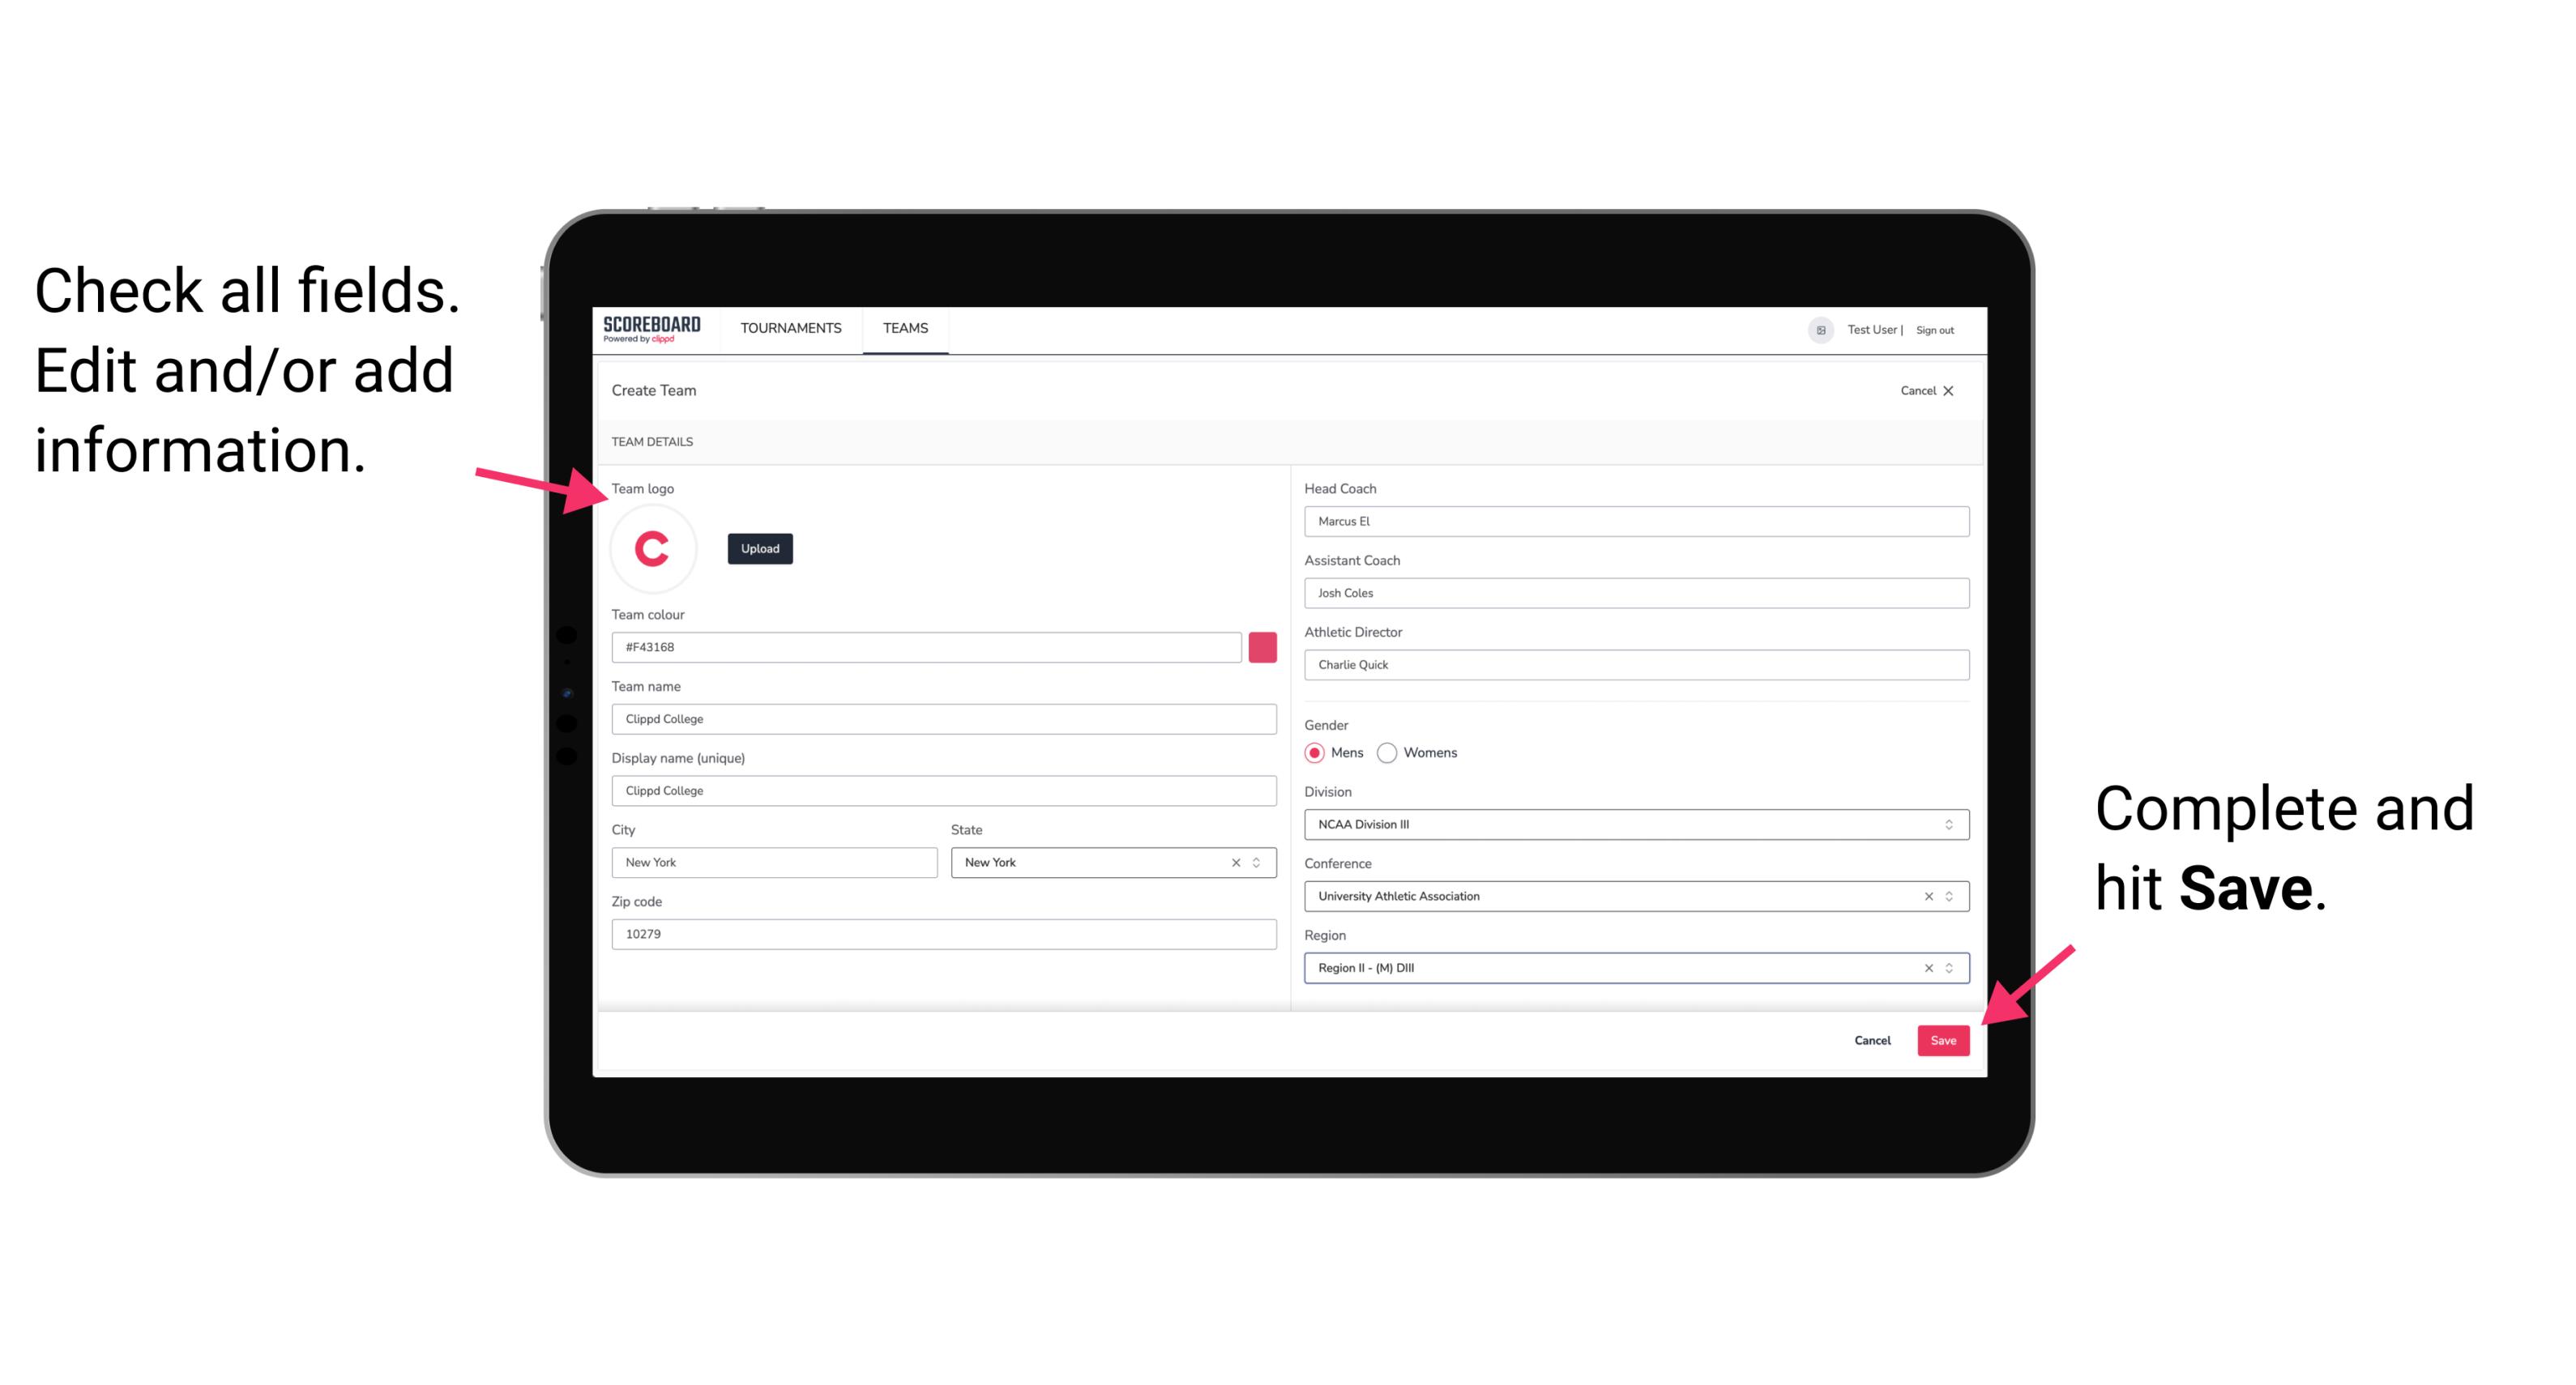Expand the Region dropdown selector

pos(1951,967)
